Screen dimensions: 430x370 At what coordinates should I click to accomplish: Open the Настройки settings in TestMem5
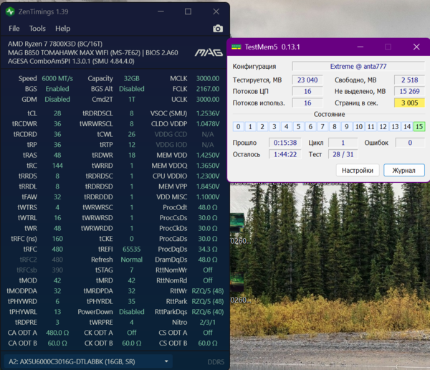(x=358, y=171)
